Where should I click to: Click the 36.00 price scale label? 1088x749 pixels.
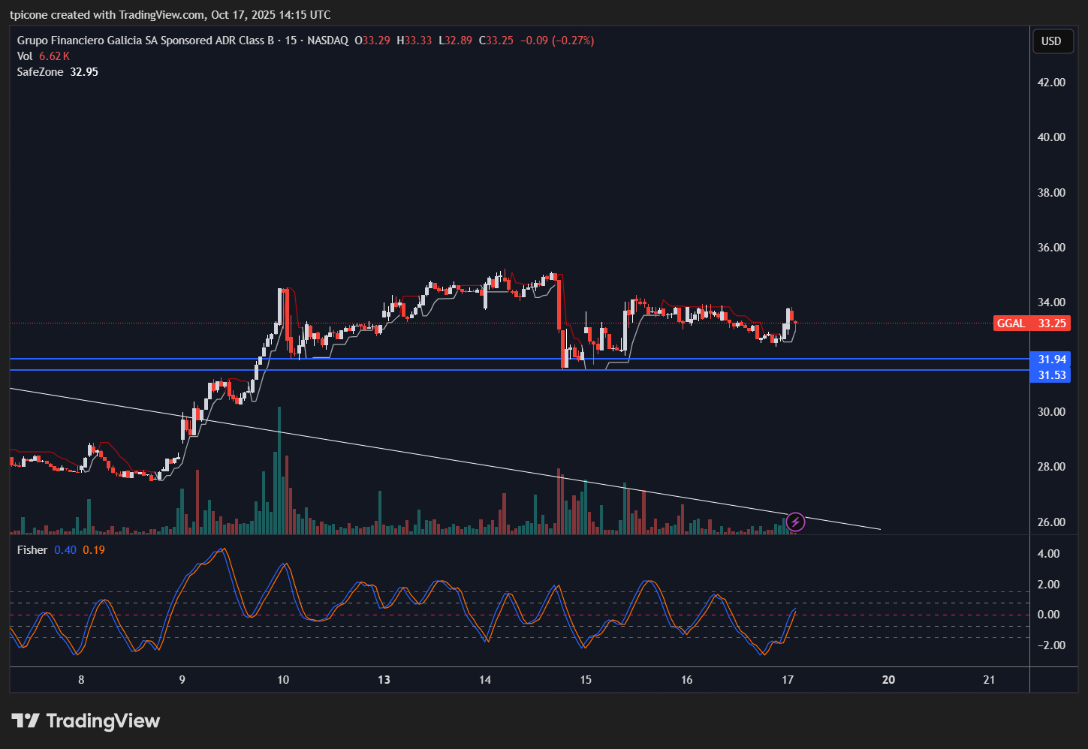pos(1051,248)
